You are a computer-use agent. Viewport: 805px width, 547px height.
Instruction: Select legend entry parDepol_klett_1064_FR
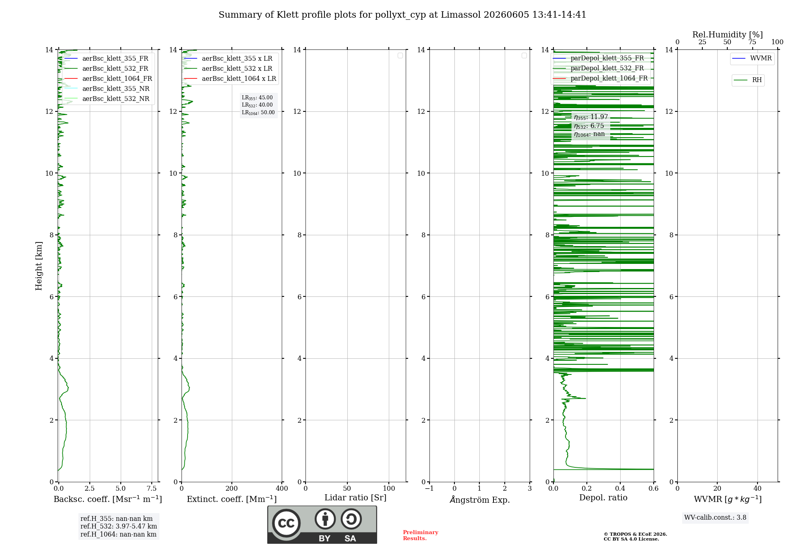coord(609,78)
